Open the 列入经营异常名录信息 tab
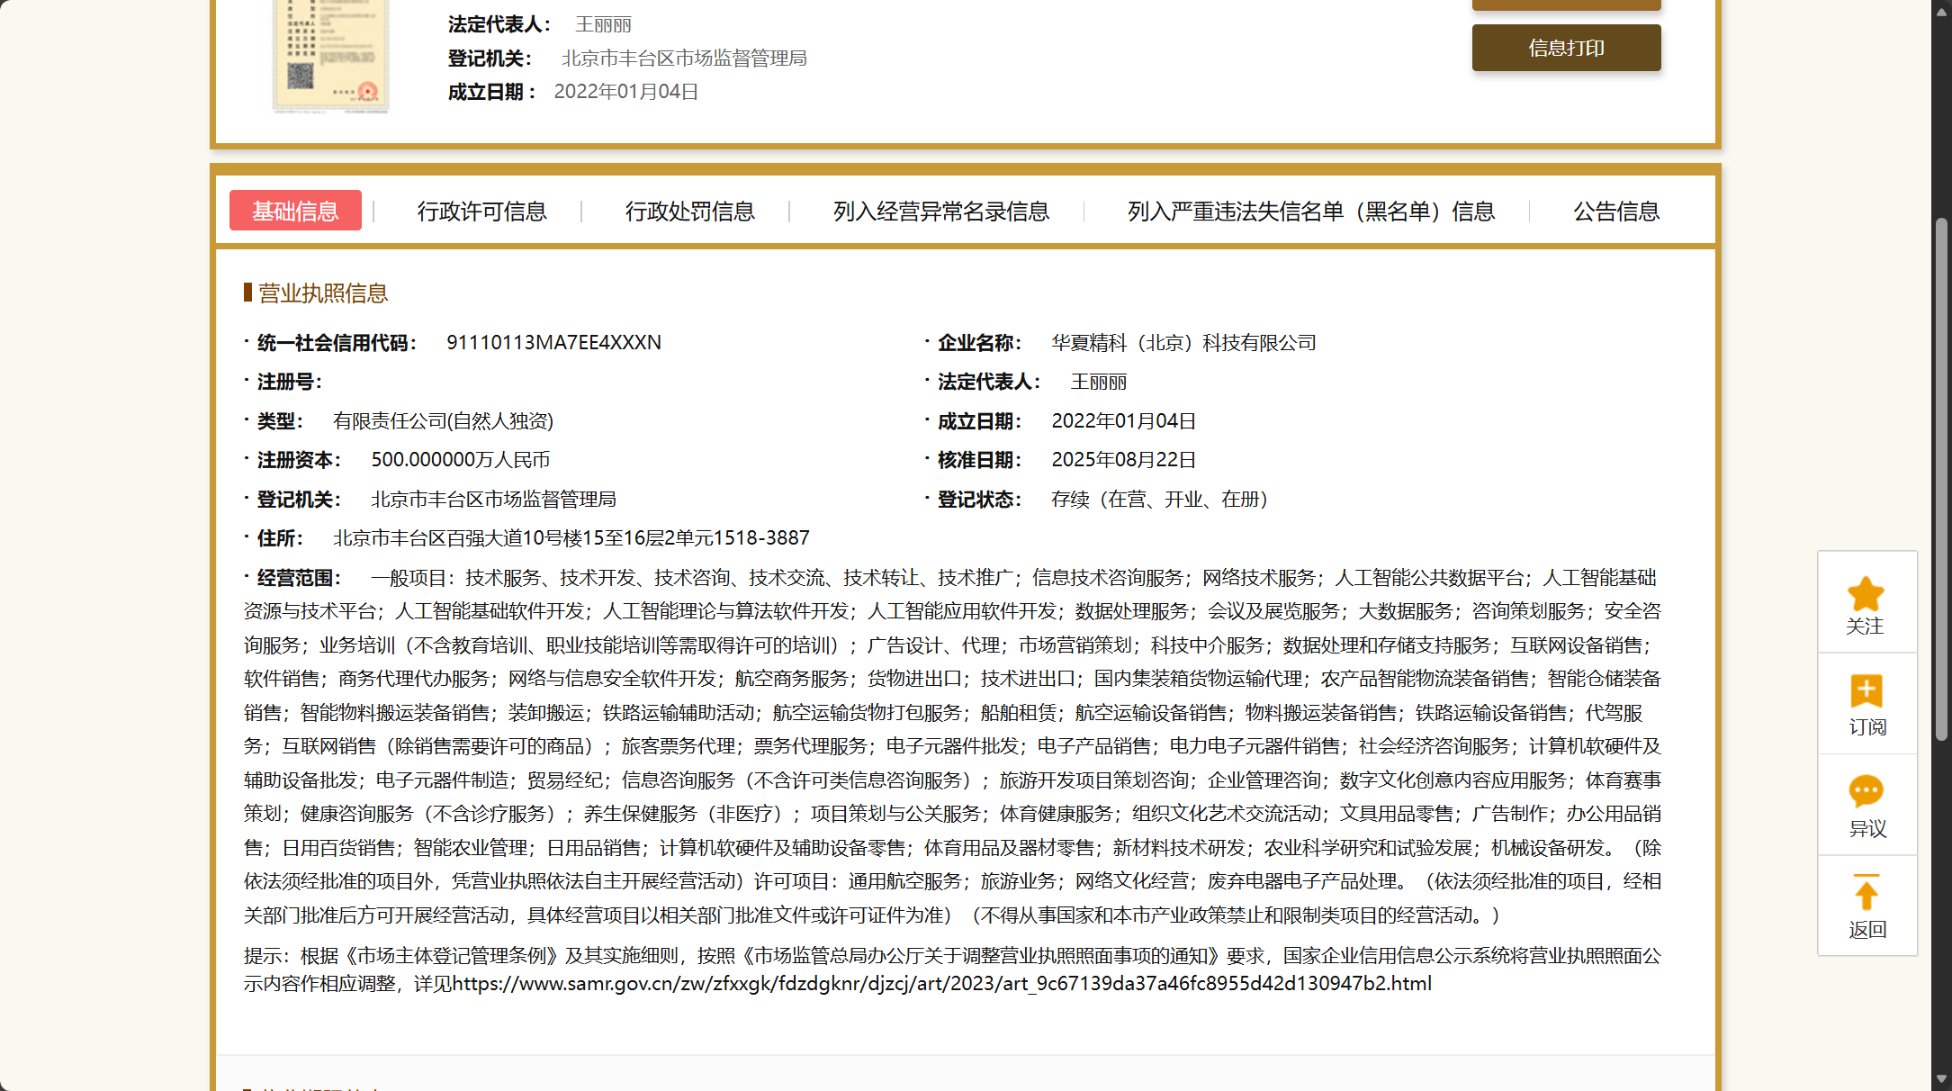 pyautogui.click(x=940, y=212)
